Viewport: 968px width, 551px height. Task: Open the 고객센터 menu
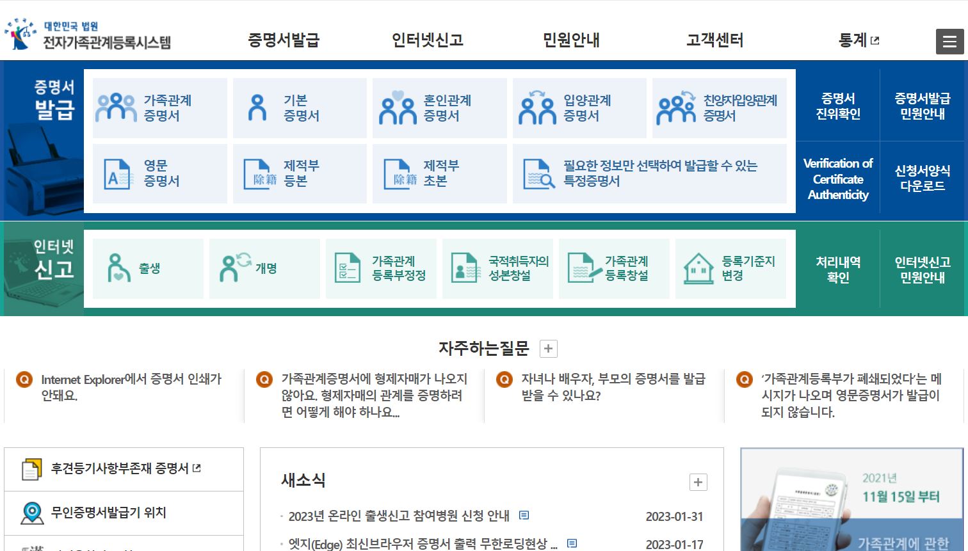[714, 40]
